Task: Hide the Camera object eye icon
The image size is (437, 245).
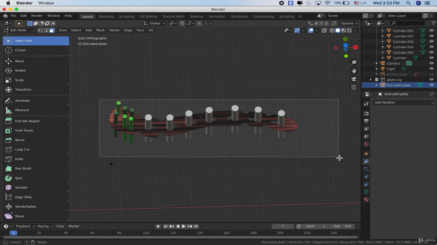Action: tap(432, 63)
